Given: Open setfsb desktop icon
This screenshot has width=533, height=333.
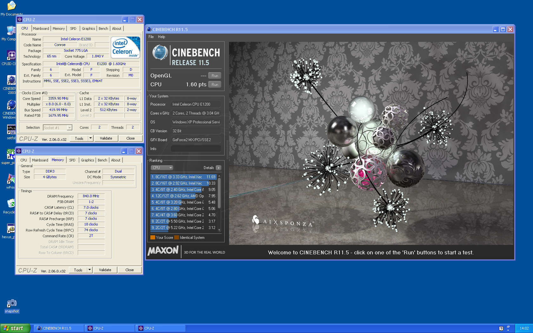Looking at the screenshot, I should [11, 132].
